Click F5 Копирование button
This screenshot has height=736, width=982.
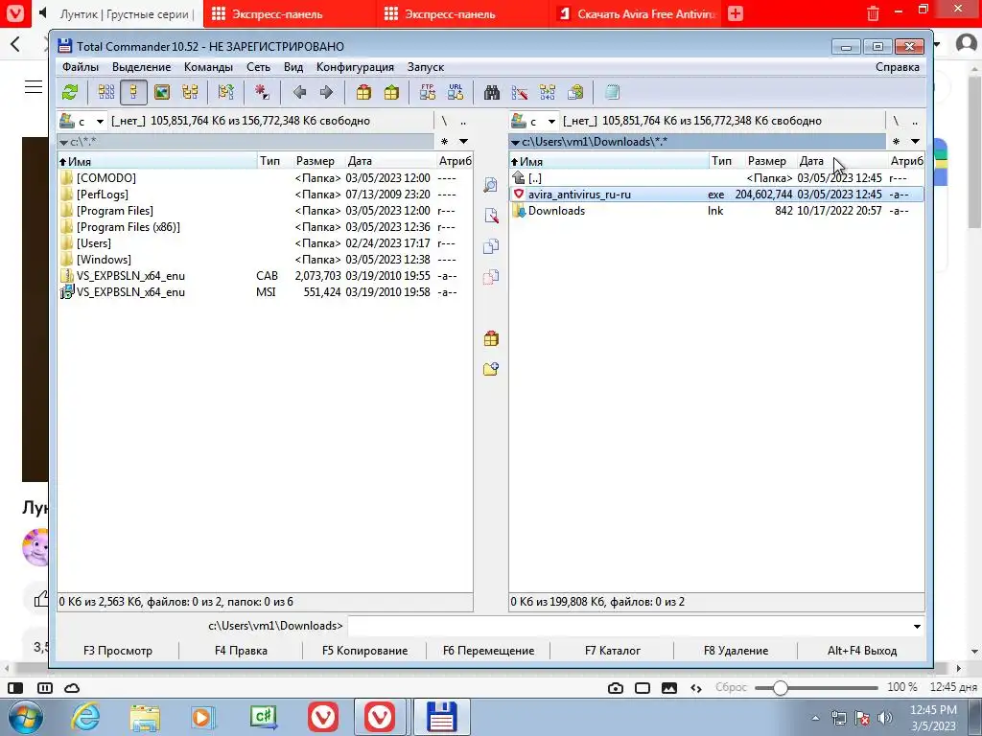click(364, 651)
